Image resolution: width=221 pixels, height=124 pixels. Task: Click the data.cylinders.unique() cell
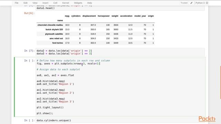120,120
